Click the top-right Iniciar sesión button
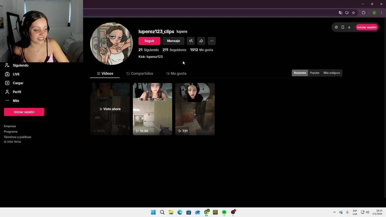The width and height of the screenshot is (386, 217). pos(367,27)
